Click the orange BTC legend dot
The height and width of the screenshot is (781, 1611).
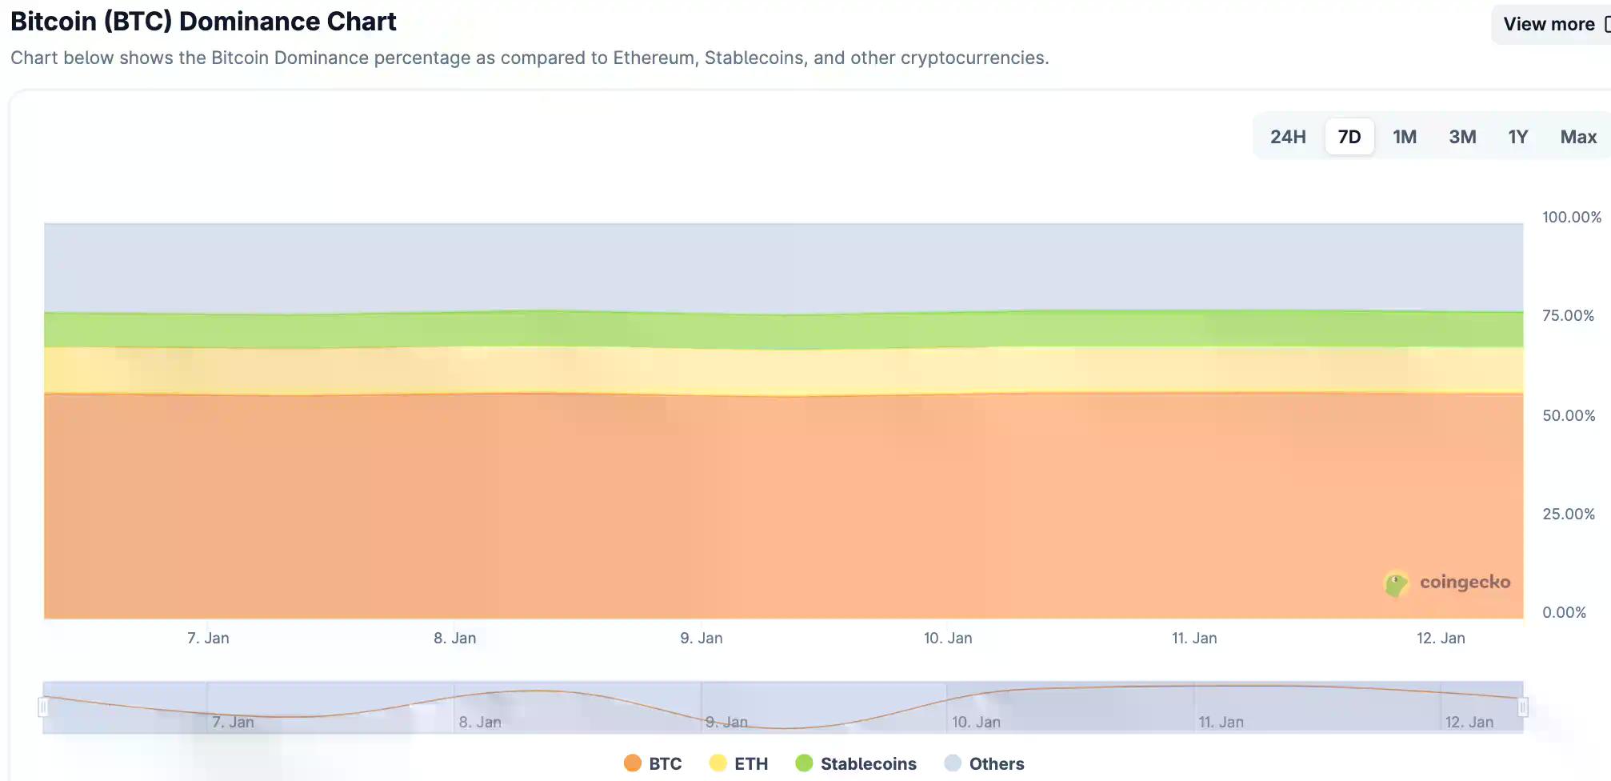pos(633,763)
